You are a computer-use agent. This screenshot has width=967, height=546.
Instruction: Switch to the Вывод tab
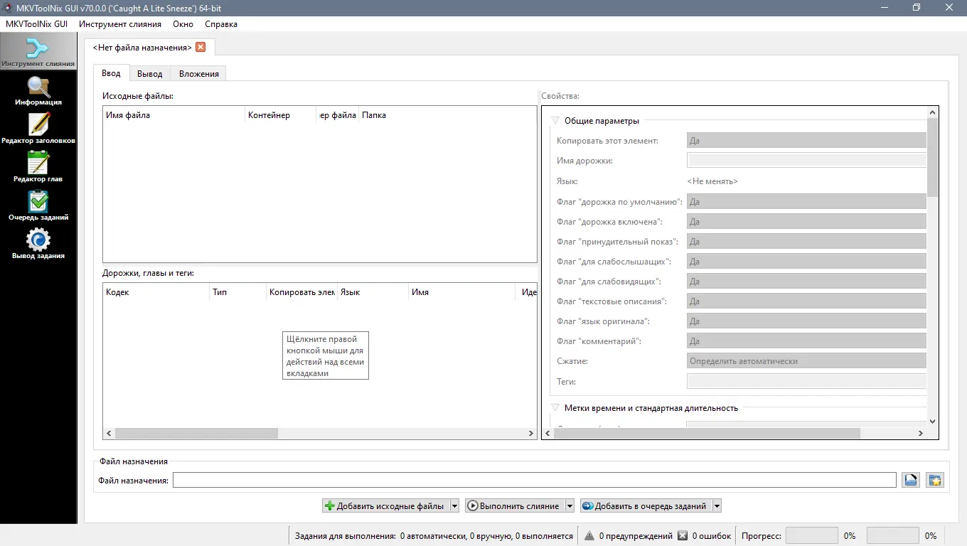pyautogui.click(x=149, y=74)
